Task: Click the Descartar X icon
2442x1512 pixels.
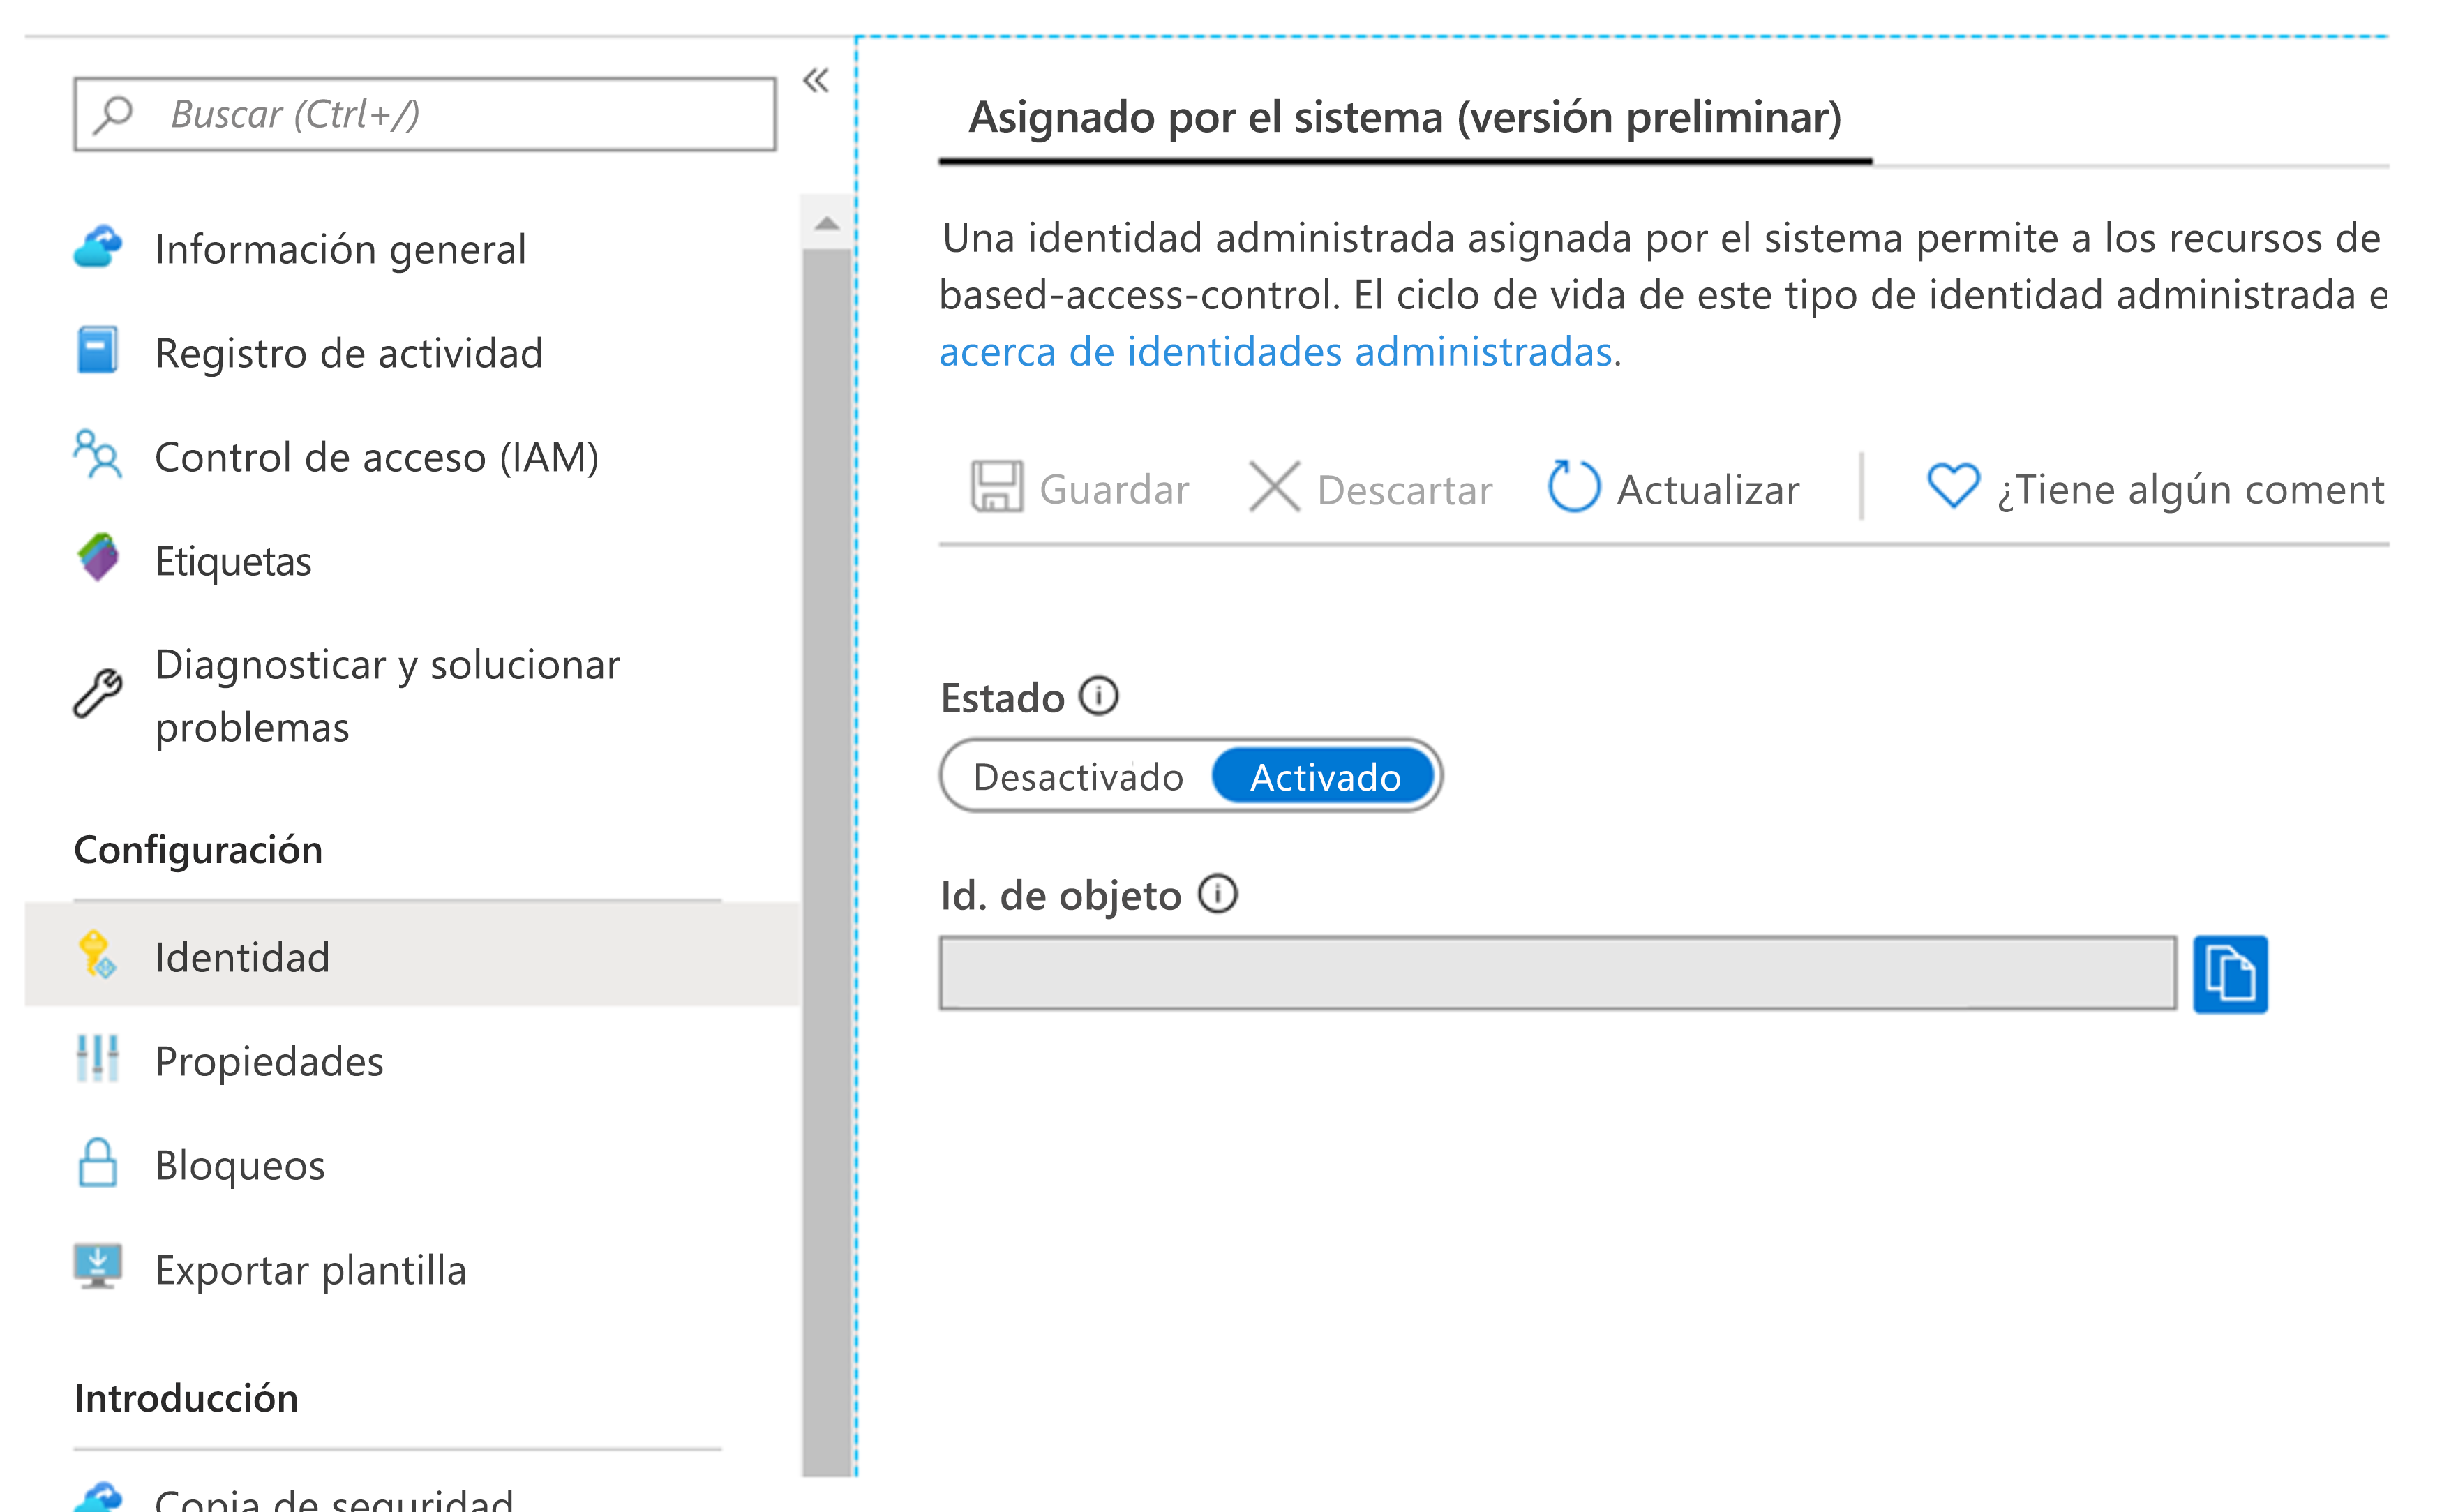Action: click(x=1275, y=487)
